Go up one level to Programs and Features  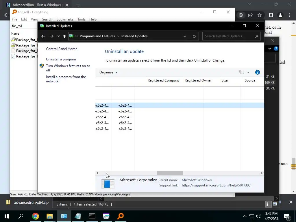pyautogui.click(x=64, y=36)
